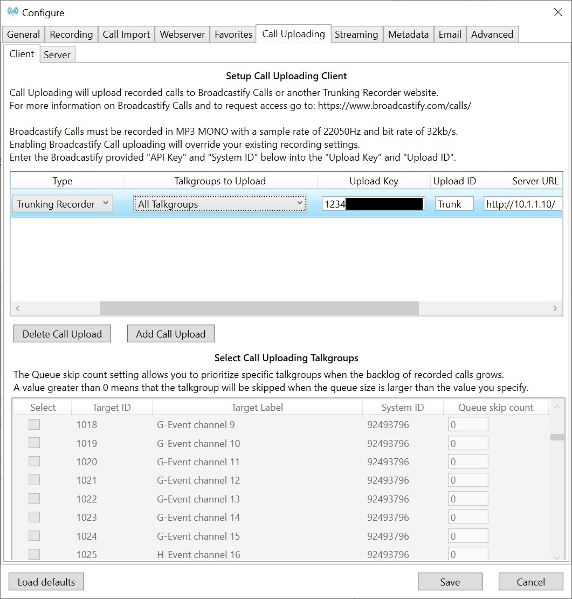Open the General tab

pyautogui.click(x=23, y=35)
